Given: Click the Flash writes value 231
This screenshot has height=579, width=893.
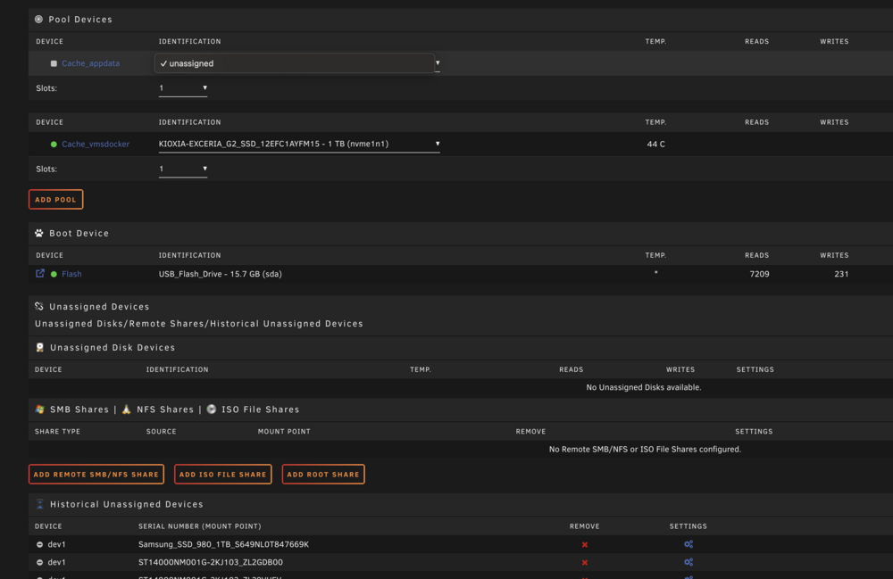Looking at the screenshot, I should tap(841, 274).
